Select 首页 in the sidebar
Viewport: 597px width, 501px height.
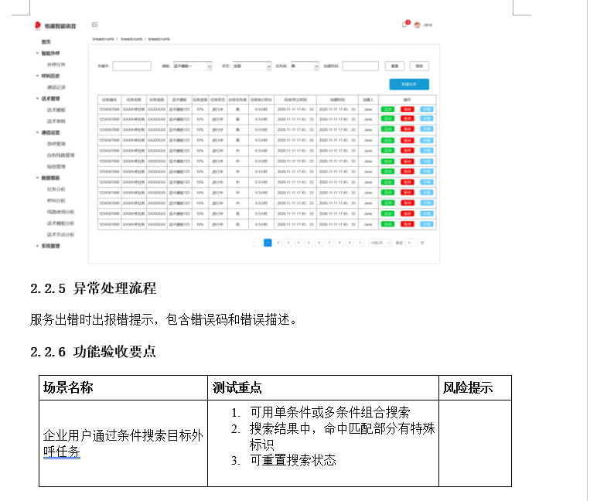point(46,42)
